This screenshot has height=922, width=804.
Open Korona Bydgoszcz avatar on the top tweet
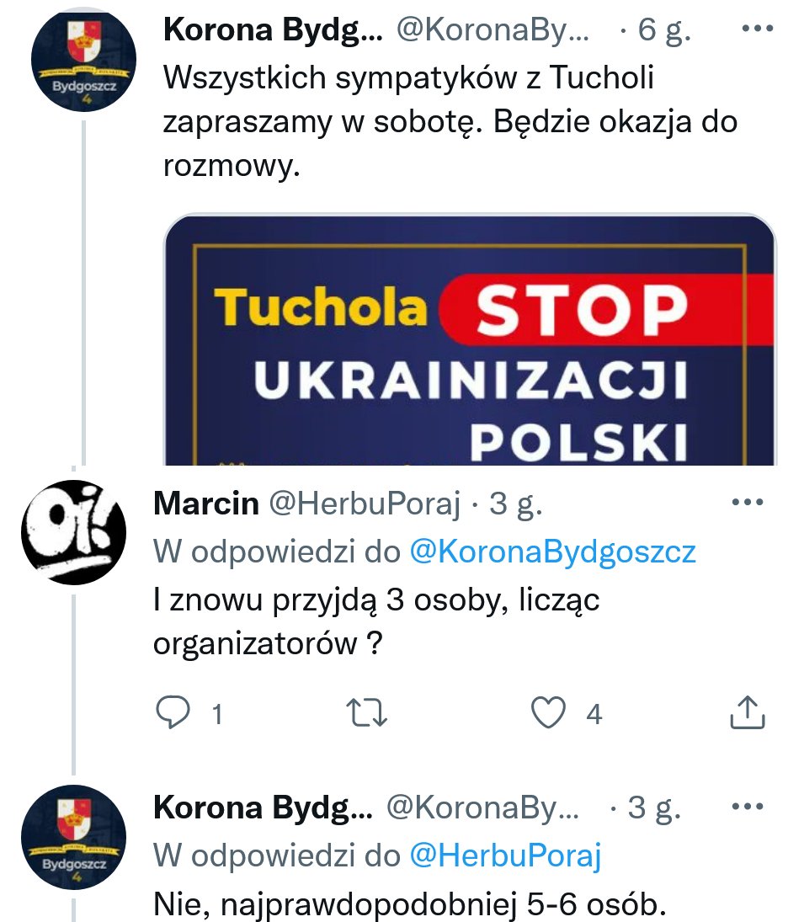[x=83, y=61]
